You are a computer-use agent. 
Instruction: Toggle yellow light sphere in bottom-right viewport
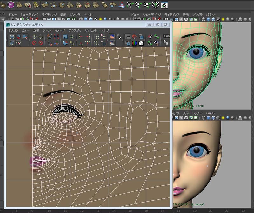(x=223, y=118)
